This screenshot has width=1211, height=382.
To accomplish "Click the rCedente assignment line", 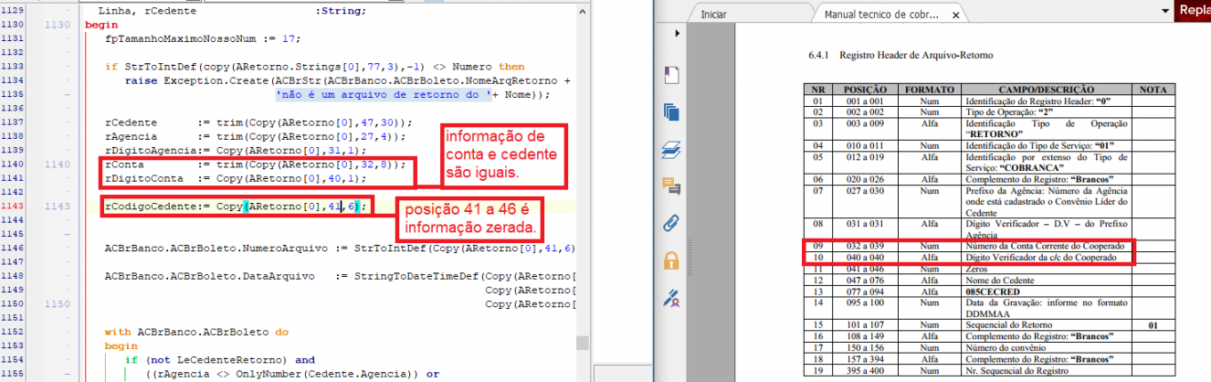I will [258, 122].
